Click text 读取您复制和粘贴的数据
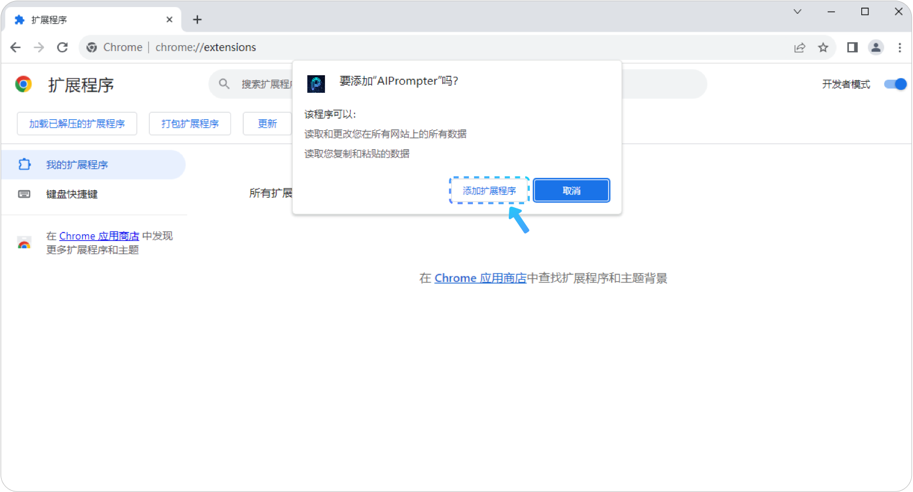 pos(357,154)
